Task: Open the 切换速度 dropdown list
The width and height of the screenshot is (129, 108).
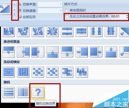Action: click(x=61, y=11)
